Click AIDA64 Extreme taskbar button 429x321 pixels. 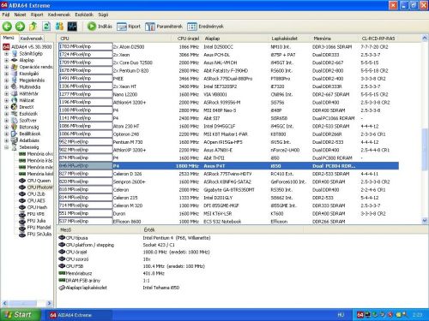(78, 315)
